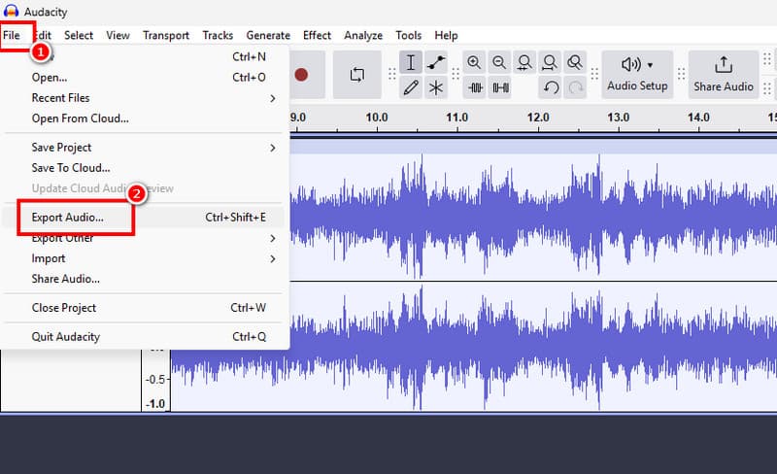Choose Save To Cloud... menu entry

pos(144,168)
